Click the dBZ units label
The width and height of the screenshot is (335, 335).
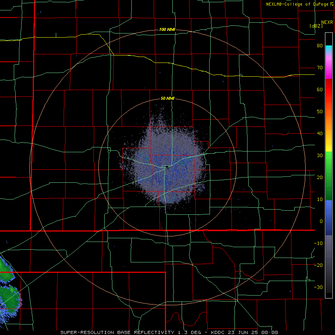click(316, 26)
